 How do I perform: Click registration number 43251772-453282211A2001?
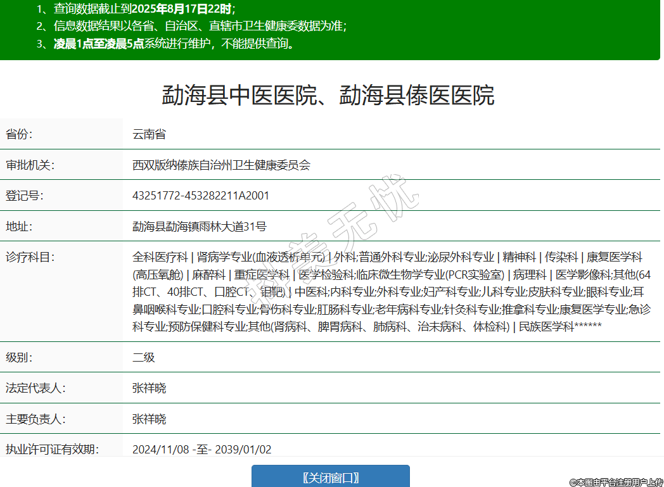[201, 196]
